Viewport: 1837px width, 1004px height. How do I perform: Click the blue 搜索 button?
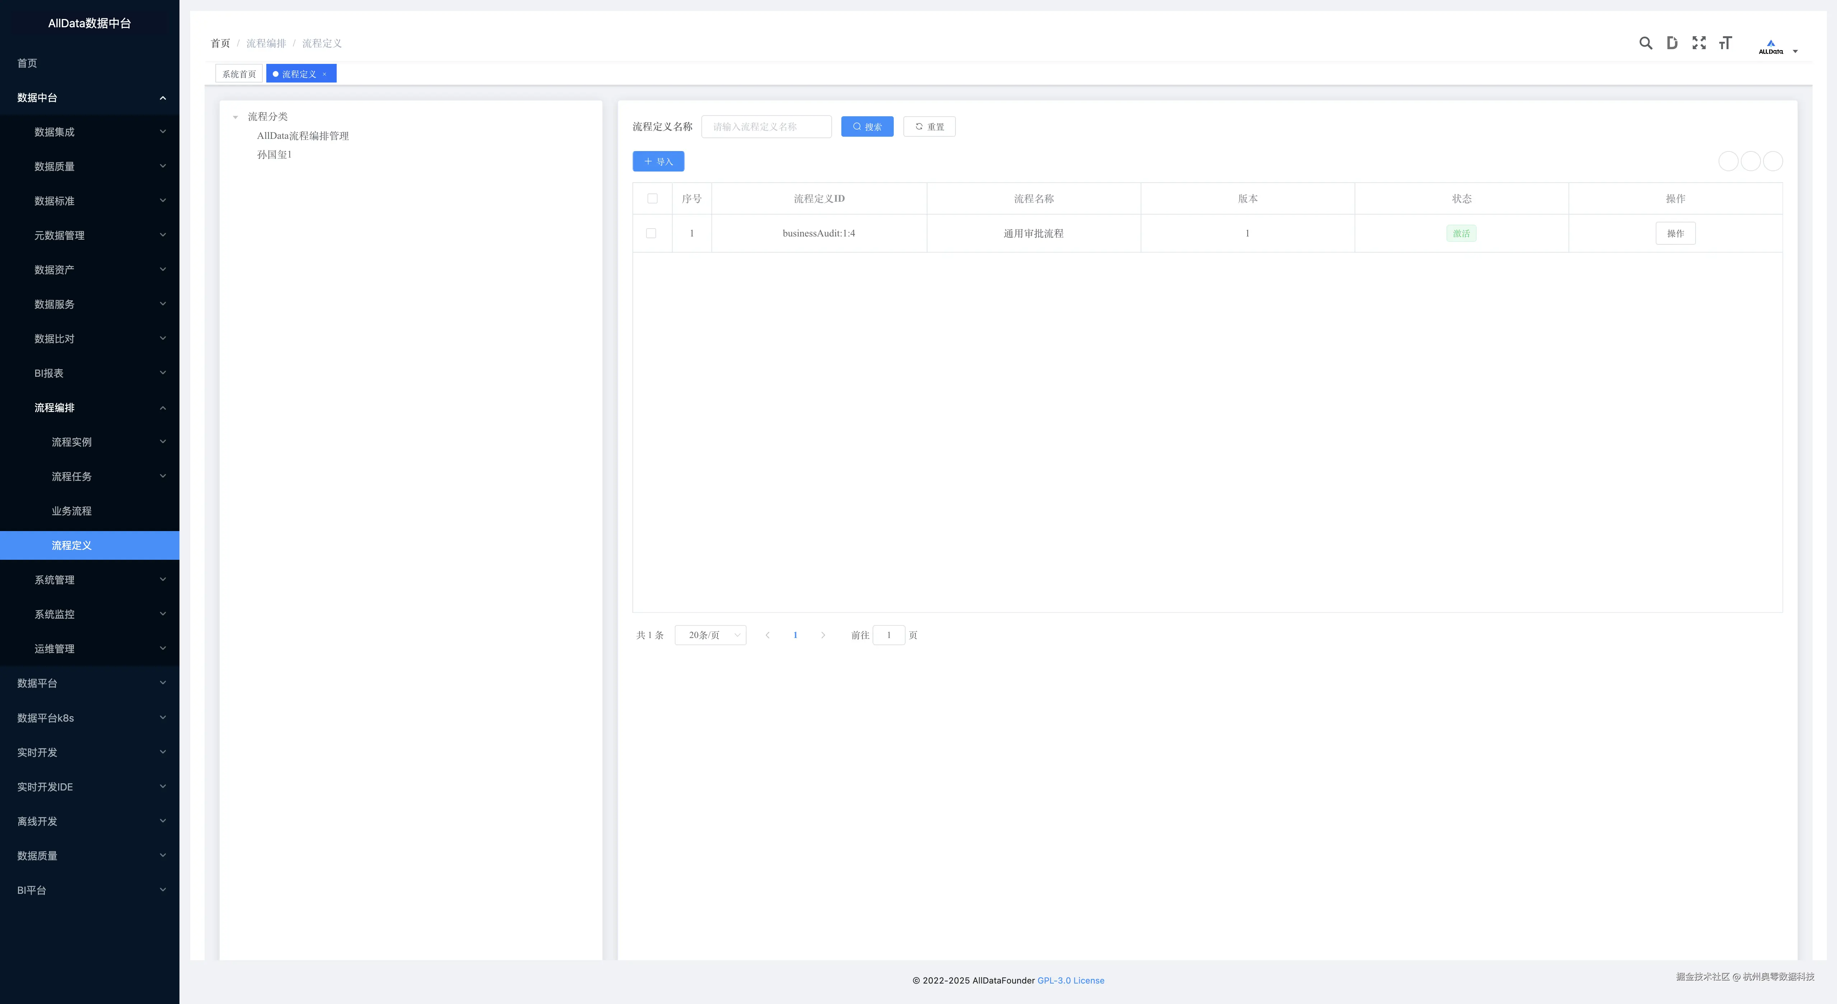(866, 127)
